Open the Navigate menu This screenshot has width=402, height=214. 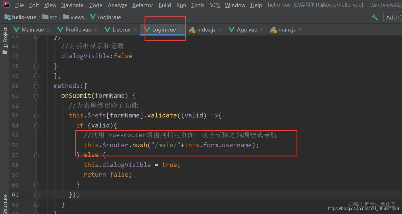(x=72, y=5)
